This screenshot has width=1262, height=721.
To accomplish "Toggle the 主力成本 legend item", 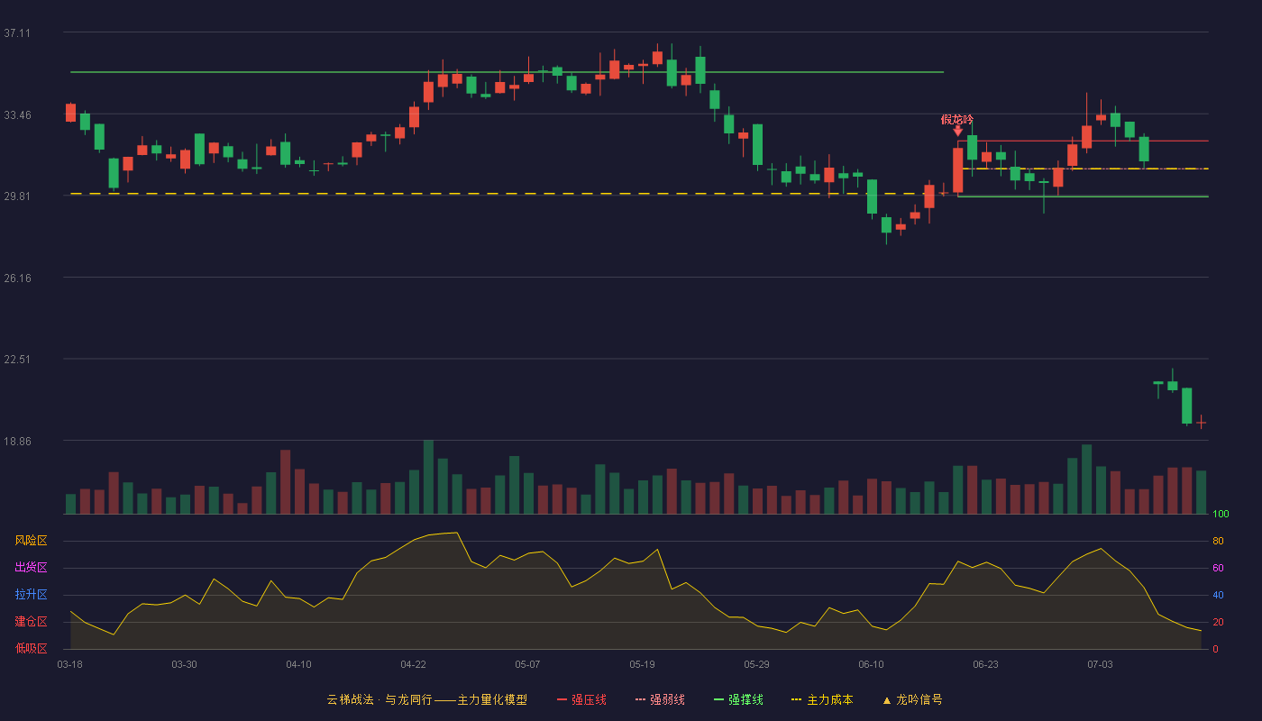I will (822, 699).
